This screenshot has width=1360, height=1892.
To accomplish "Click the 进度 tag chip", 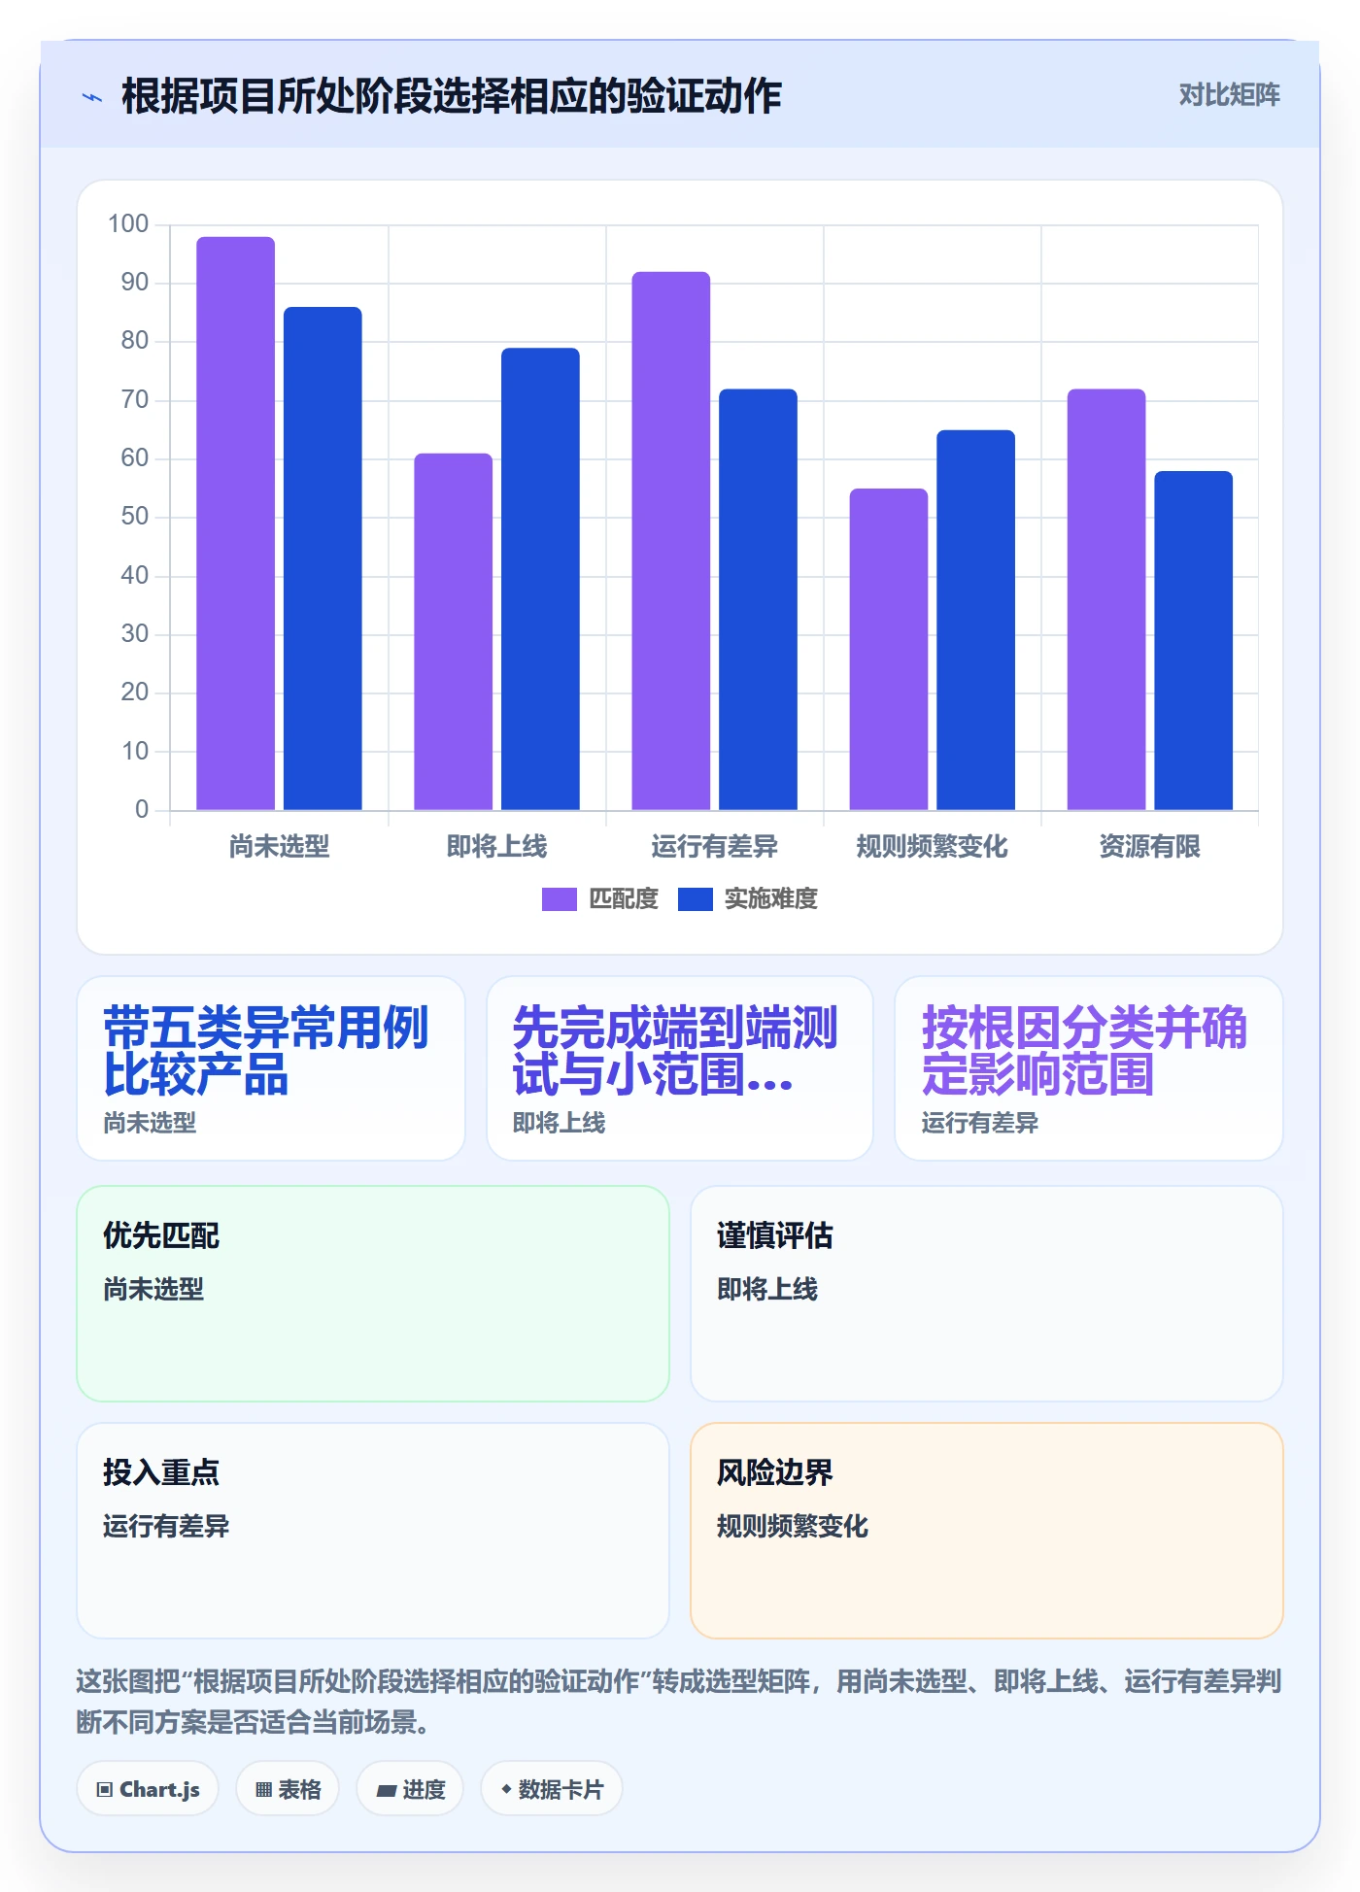I will tap(410, 1789).
